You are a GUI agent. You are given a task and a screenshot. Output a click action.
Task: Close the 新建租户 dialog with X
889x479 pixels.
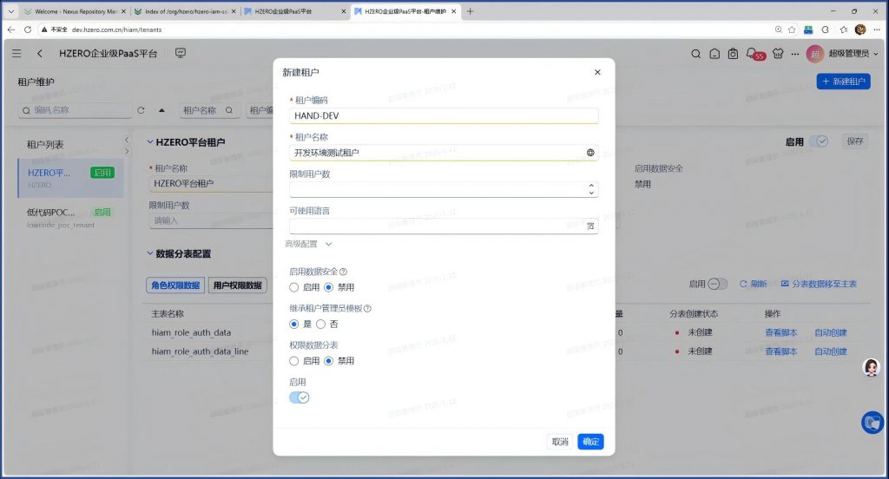pos(597,72)
